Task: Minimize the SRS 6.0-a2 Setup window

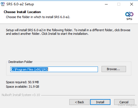Action: 106,4
